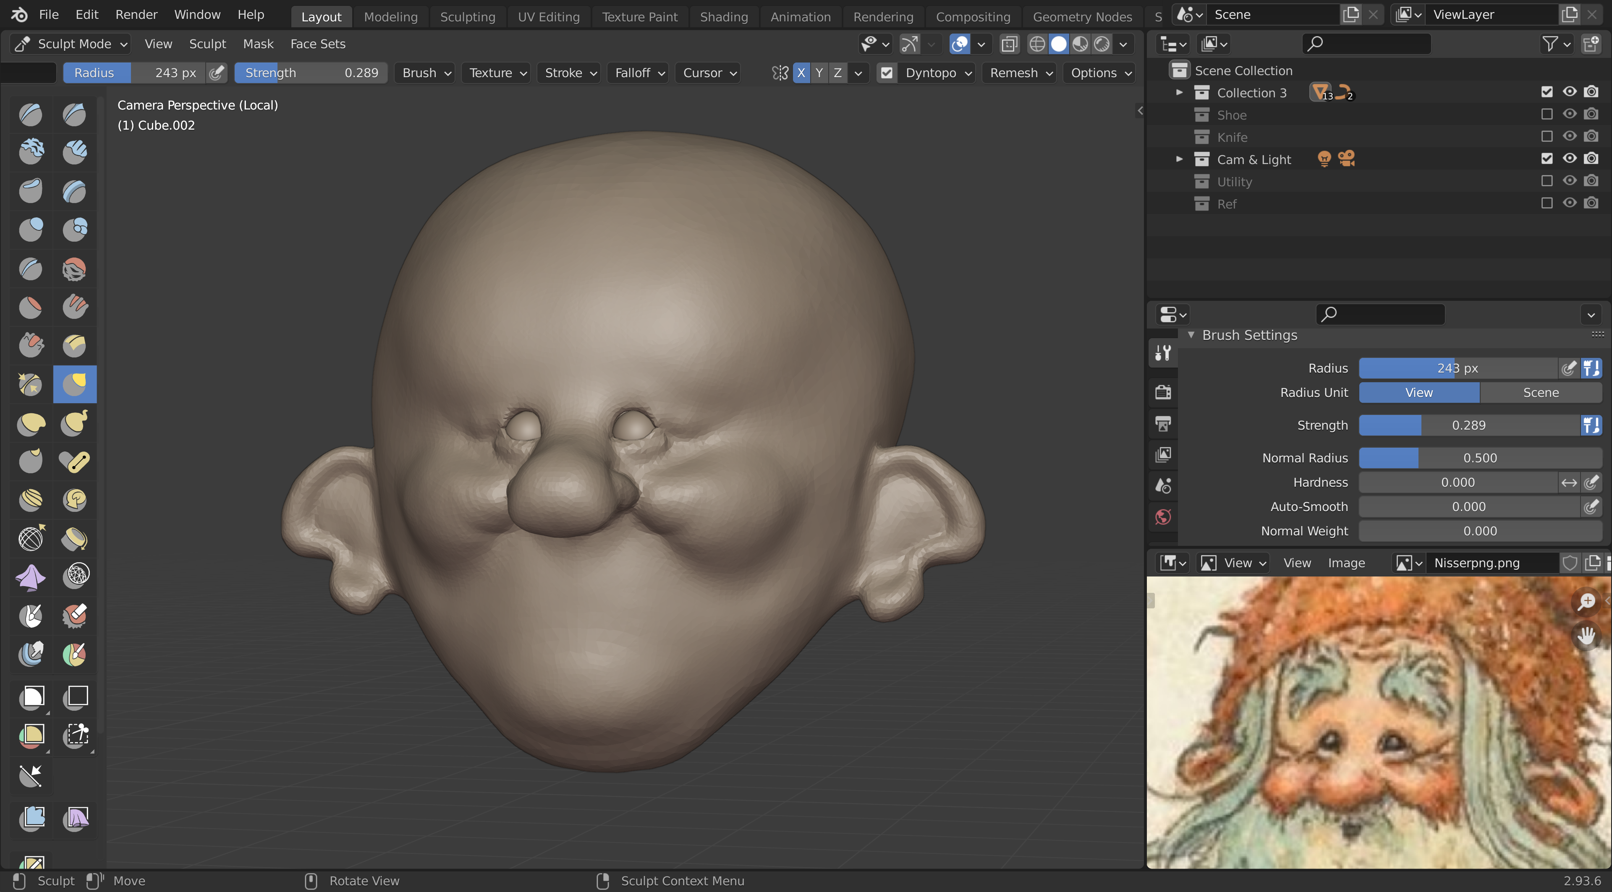Image resolution: width=1612 pixels, height=892 pixels.
Task: Enable the Shoe collection checkbox
Action: click(x=1546, y=115)
